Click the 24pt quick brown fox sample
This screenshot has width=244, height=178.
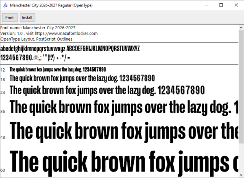coord(107,90)
